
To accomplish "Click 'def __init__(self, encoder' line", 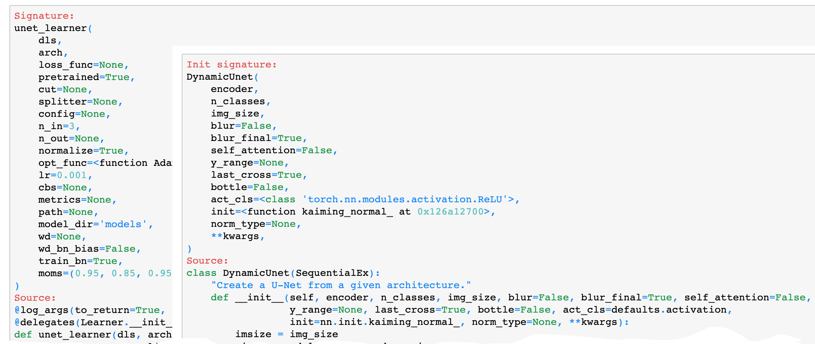I will pyautogui.click(x=511, y=297).
